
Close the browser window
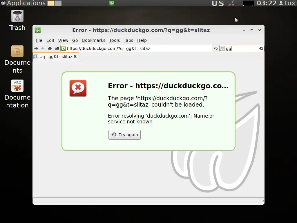pos(260,30)
